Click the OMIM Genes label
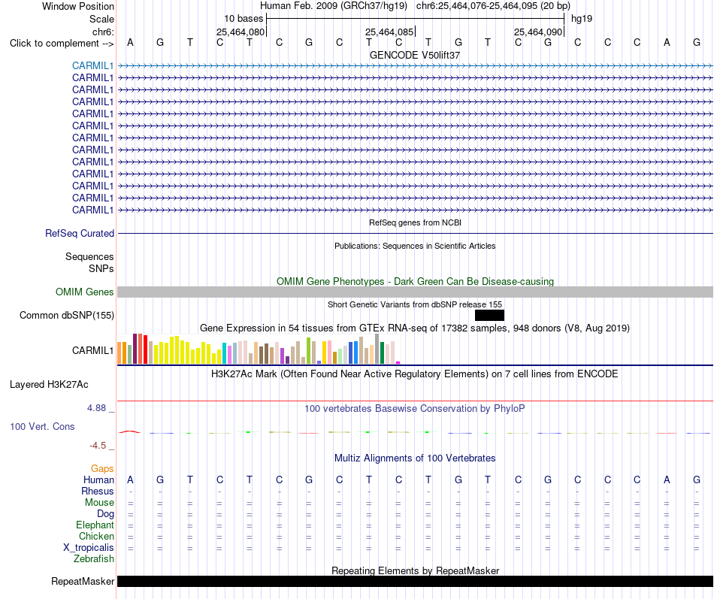This screenshot has width=714, height=599. pyautogui.click(x=84, y=292)
